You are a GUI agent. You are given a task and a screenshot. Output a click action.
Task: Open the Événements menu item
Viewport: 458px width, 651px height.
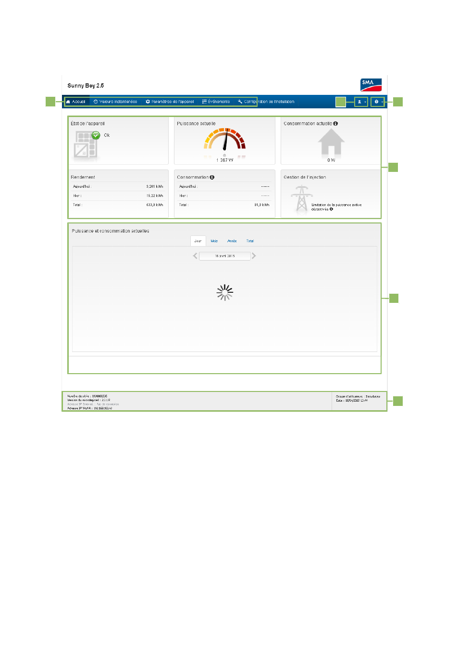216,102
